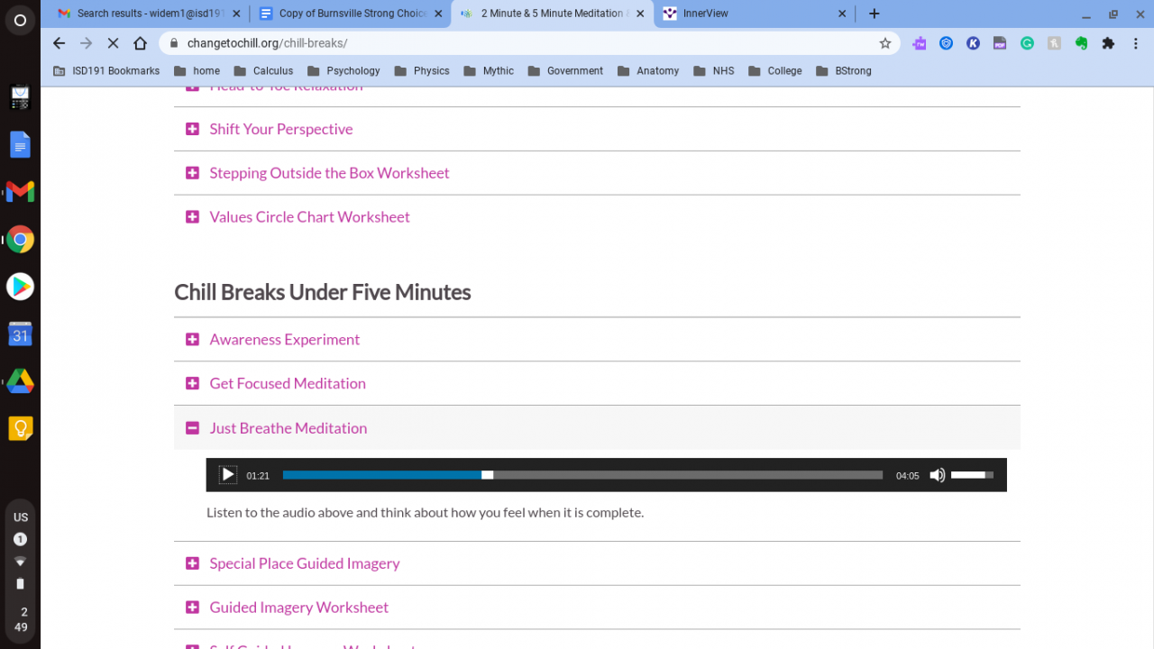Open the blue shield extension
The width and height of the screenshot is (1154, 649).
click(946, 43)
